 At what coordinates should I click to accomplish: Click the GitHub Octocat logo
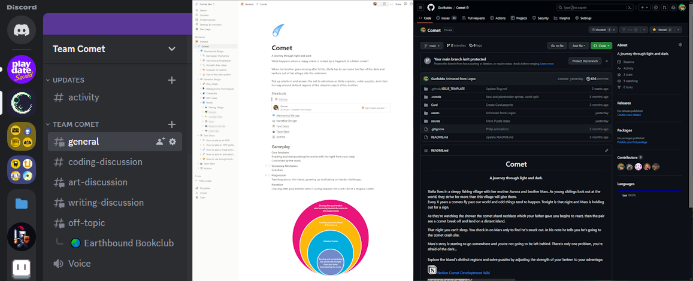click(x=430, y=7)
